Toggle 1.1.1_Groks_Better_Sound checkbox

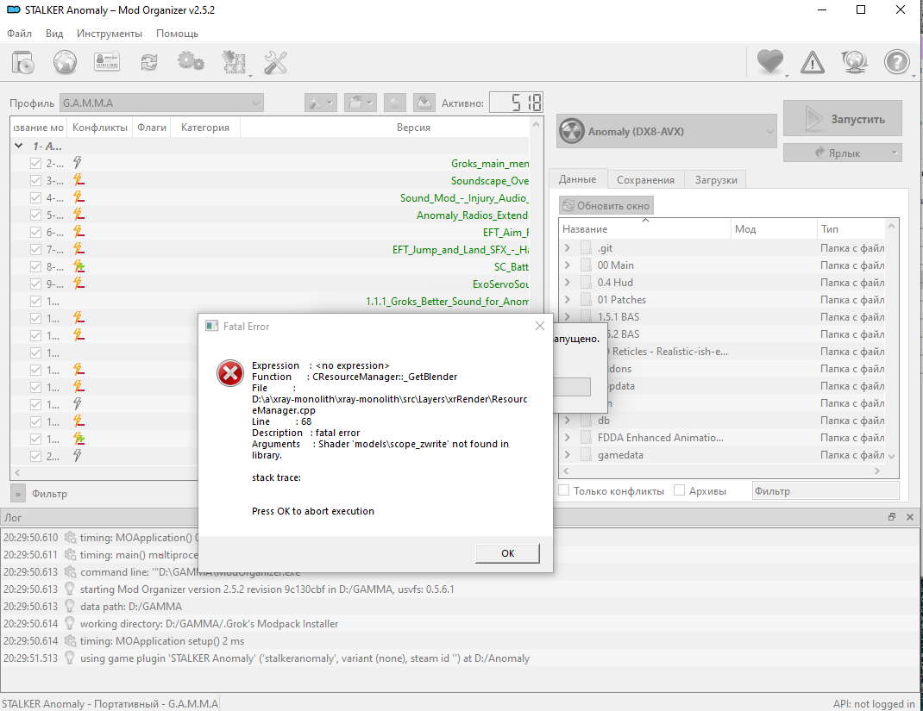(36, 301)
